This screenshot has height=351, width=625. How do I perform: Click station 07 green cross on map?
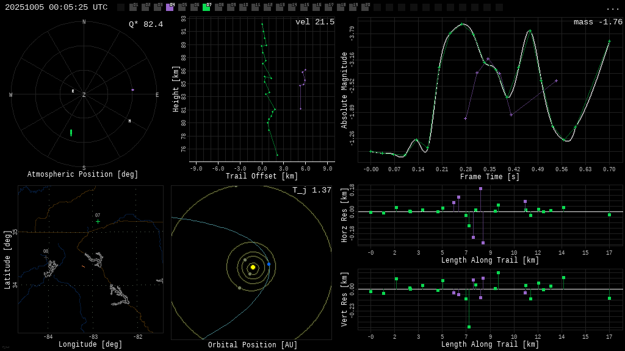click(x=98, y=221)
